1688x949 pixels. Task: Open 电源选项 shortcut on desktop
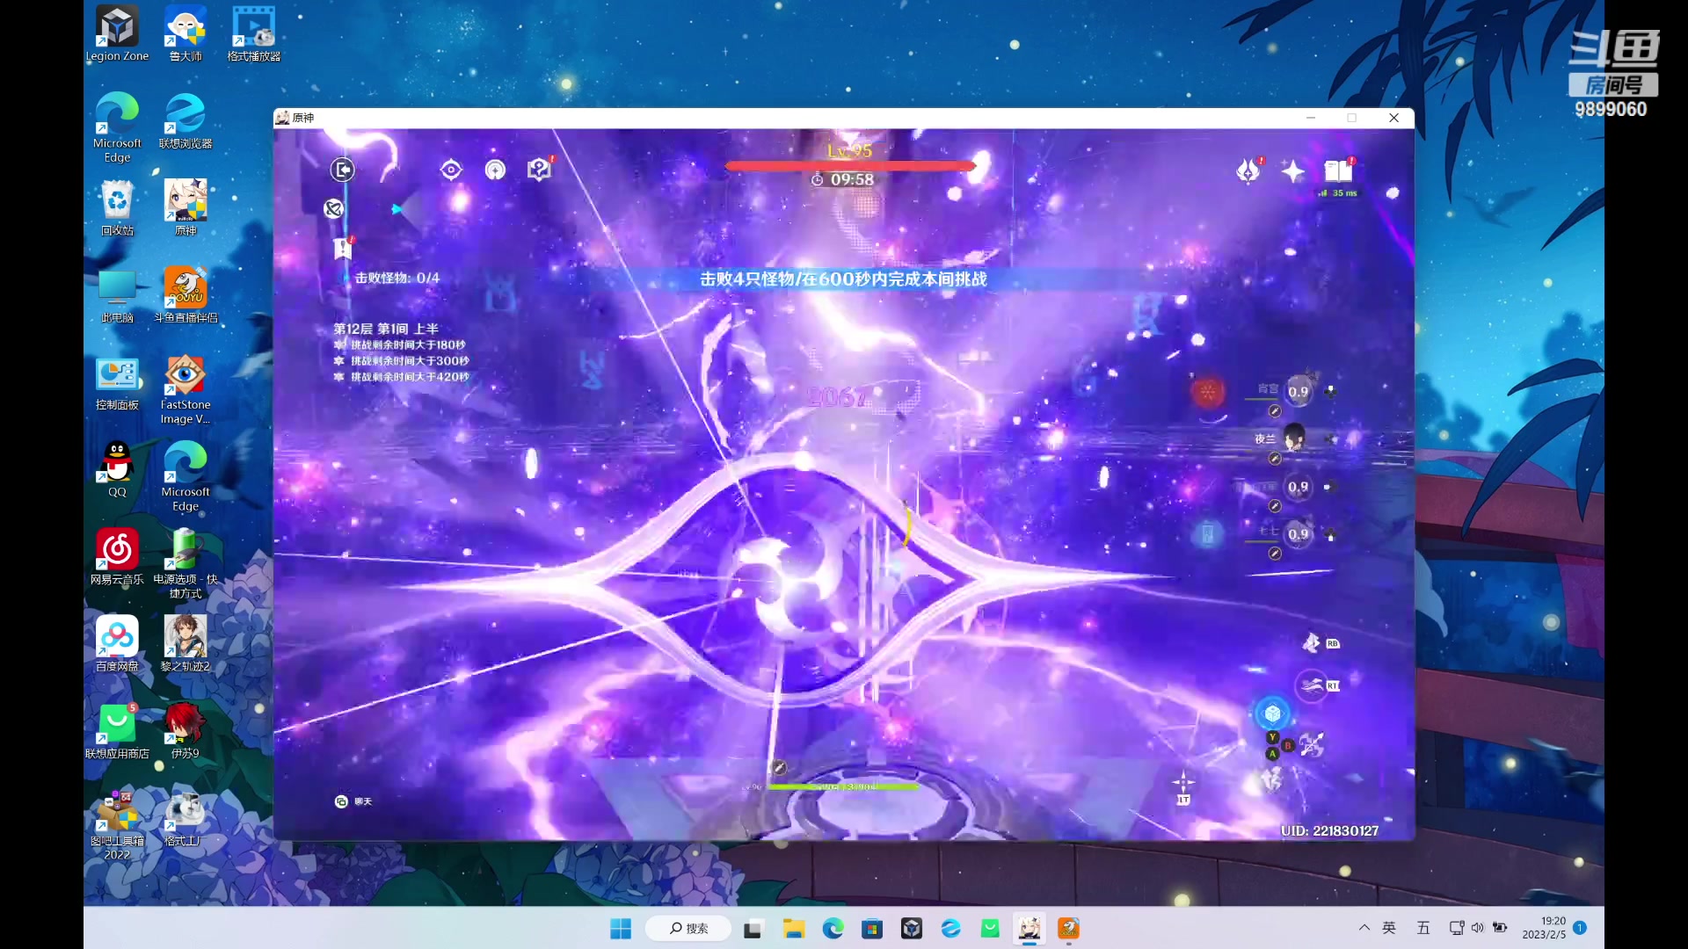point(186,564)
